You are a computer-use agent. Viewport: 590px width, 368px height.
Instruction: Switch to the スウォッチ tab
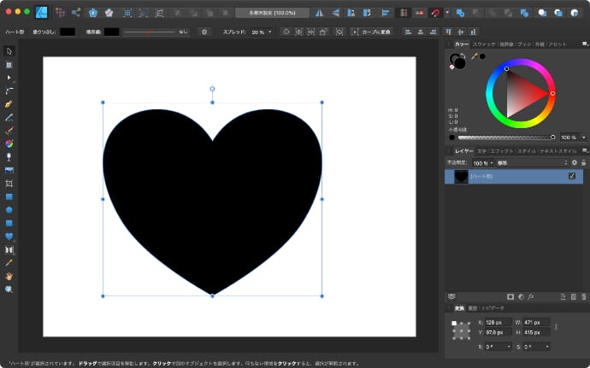(x=484, y=44)
